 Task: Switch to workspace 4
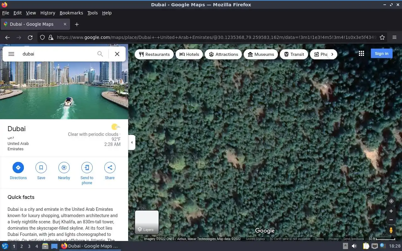point(36,246)
